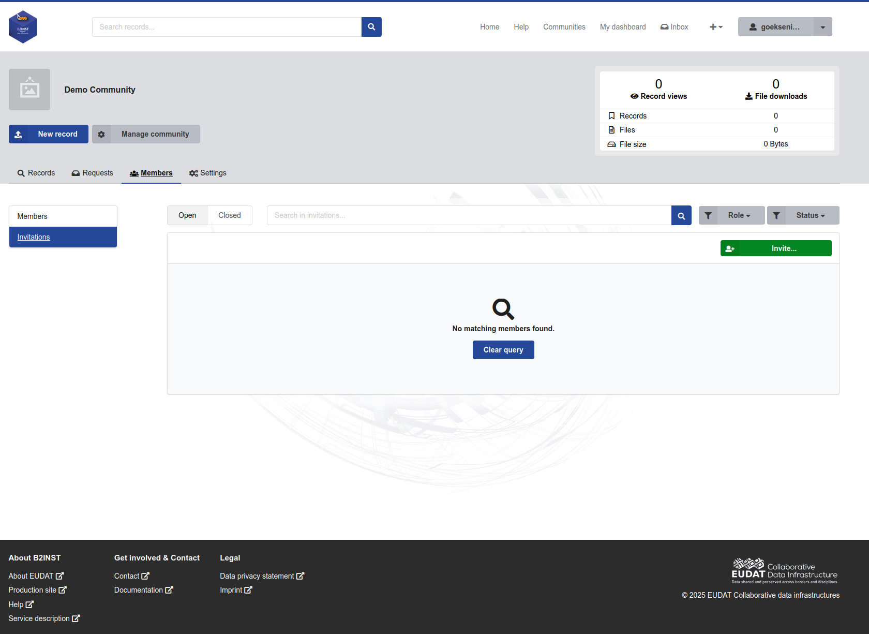The width and height of the screenshot is (869, 634).
Task: Open My dashboard
Action: tap(623, 27)
